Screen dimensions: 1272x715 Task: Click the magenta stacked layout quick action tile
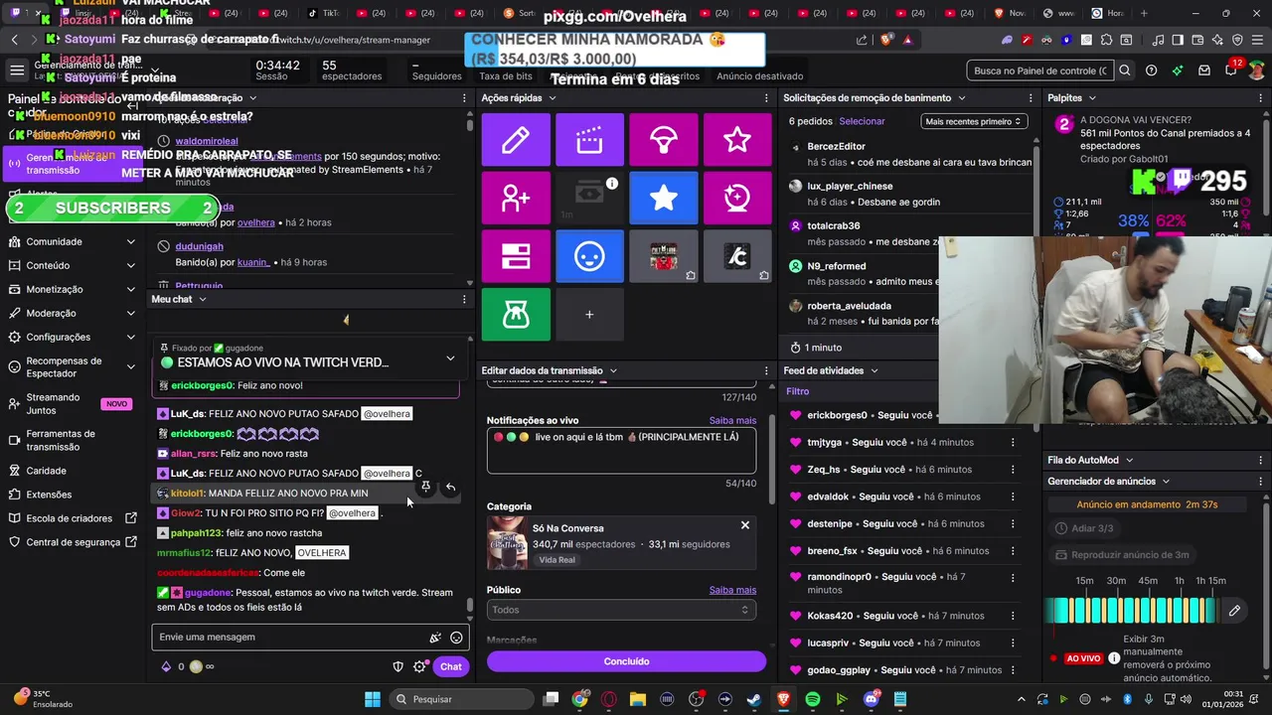[515, 256]
